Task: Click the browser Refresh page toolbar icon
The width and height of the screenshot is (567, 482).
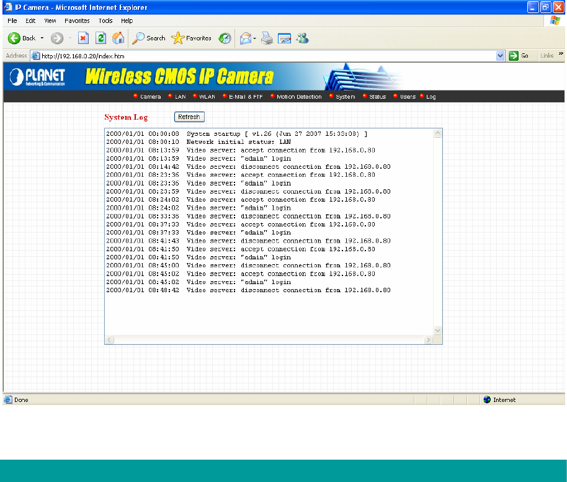Action: pyautogui.click(x=100, y=38)
